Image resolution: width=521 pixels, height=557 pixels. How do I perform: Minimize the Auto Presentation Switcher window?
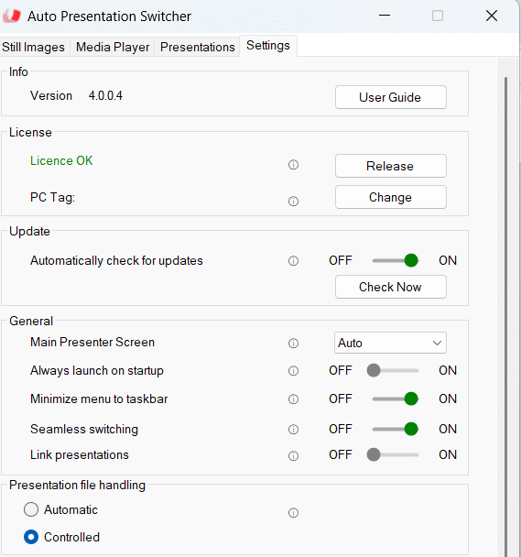385,16
